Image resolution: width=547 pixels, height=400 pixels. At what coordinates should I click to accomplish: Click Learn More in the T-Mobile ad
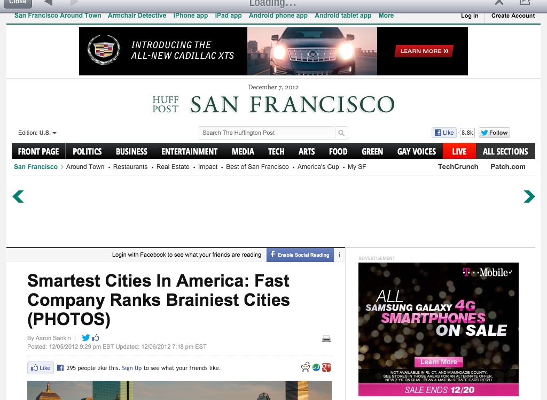click(x=439, y=362)
